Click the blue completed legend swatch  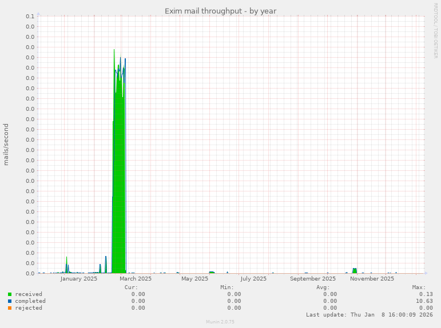(x=10, y=301)
